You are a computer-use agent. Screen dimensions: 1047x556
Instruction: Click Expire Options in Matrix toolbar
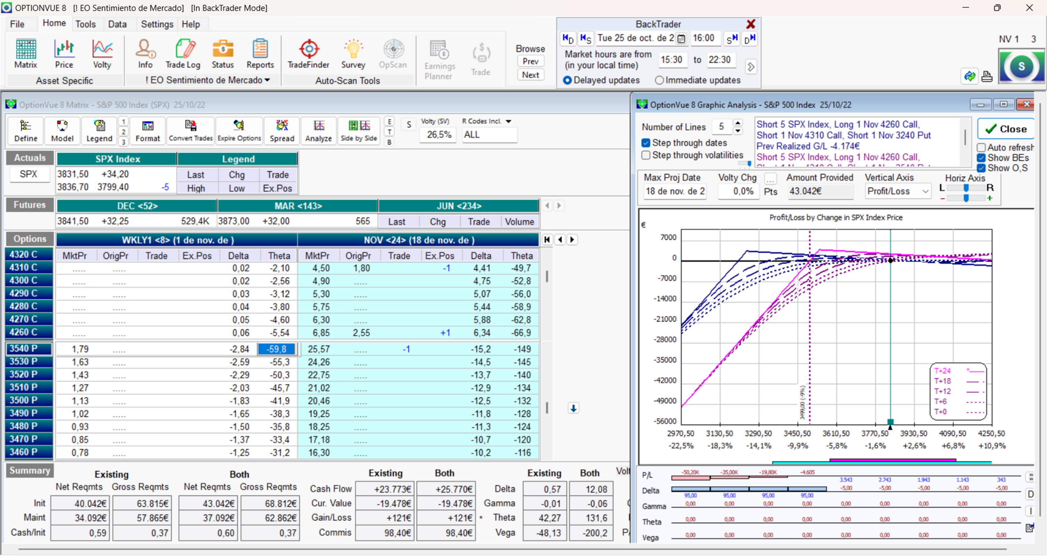(239, 131)
